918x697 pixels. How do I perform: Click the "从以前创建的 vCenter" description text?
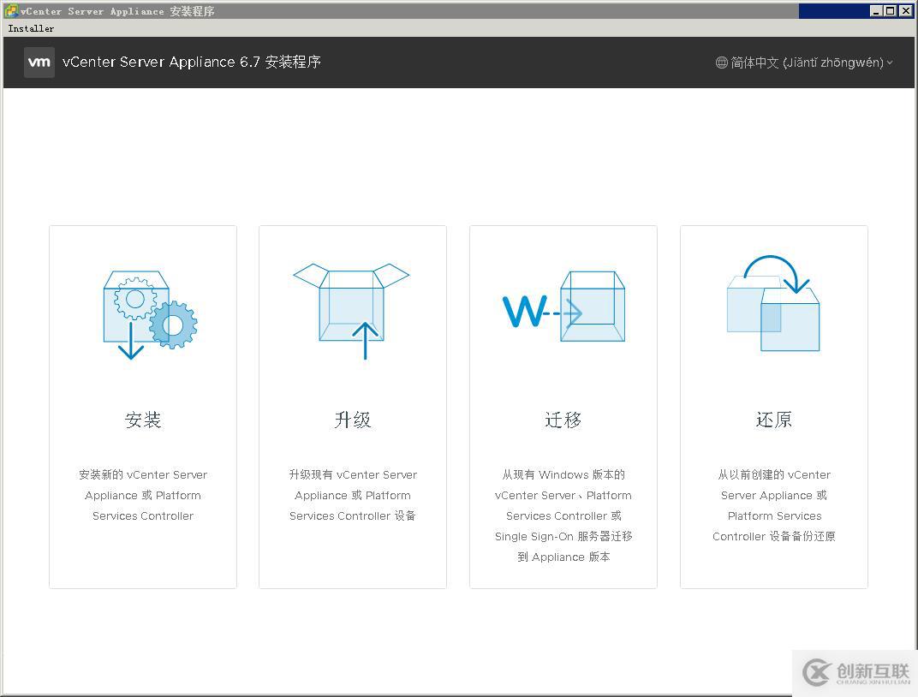[x=774, y=474]
